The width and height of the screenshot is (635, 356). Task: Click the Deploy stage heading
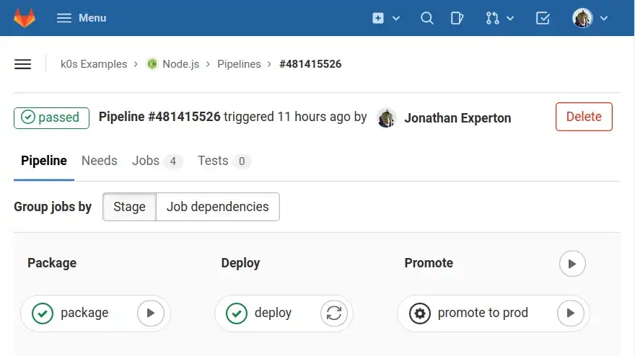click(x=240, y=263)
